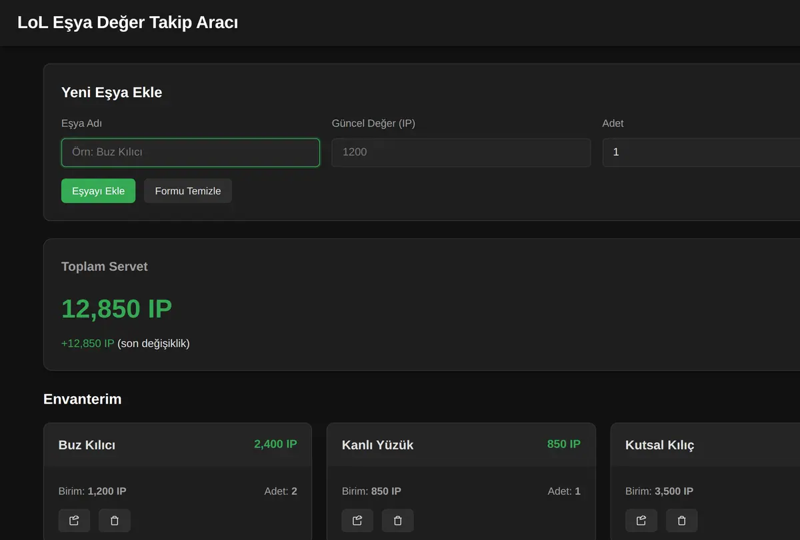Screen dimensions: 800x540
Task: Click Birim: 3,500 IP unit price
Action: point(659,491)
